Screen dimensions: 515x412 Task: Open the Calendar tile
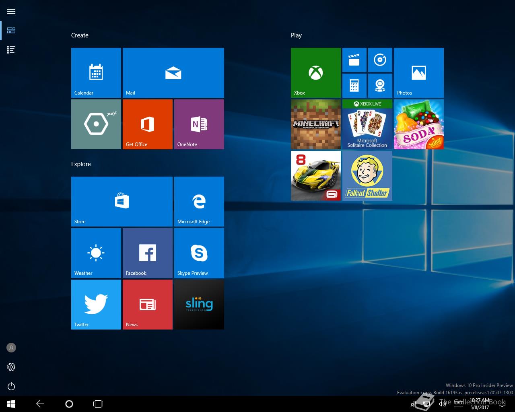pyautogui.click(x=96, y=73)
